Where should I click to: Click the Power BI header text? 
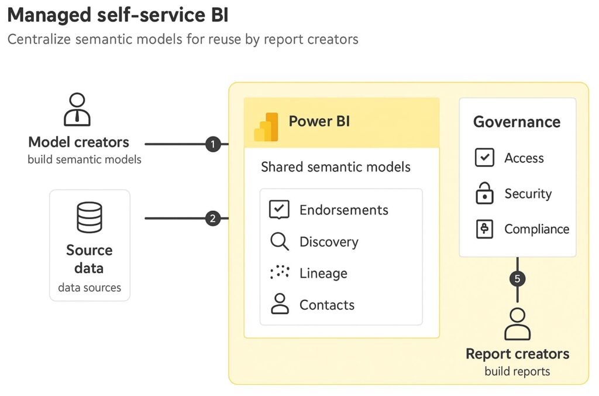pos(319,122)
